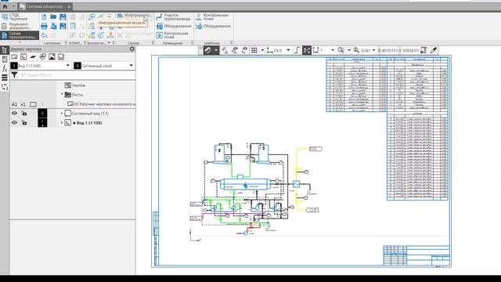The width and height of the screenshot is (501, 282).
Task: Expand the Вид 1 (1:100) tree node
Action: (62, 123)
